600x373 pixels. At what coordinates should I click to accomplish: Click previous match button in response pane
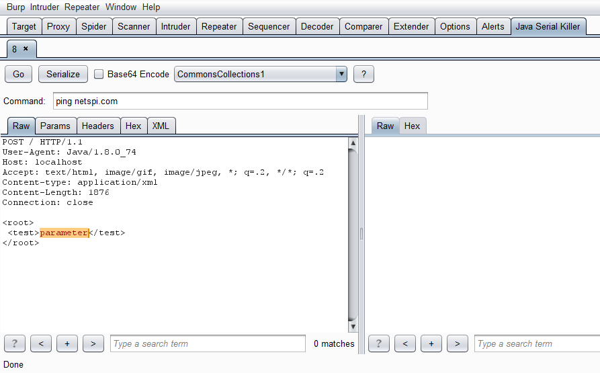coord(404,343)
